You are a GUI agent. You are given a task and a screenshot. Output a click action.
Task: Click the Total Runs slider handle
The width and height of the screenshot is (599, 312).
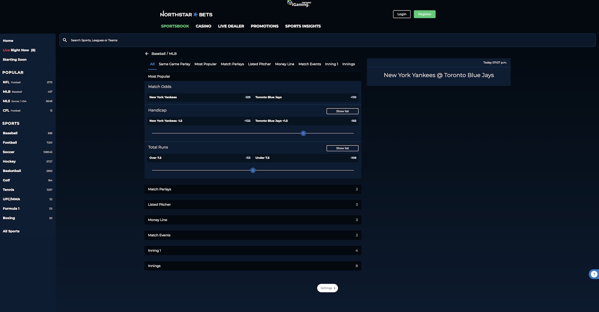(x=253, y=170)
